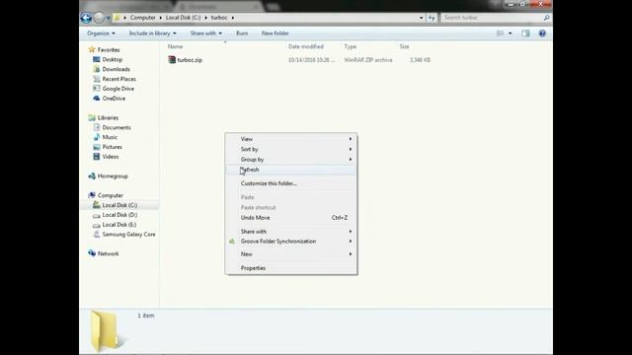
Task: Open the Organize menu
Action: (x=101, y=34)
